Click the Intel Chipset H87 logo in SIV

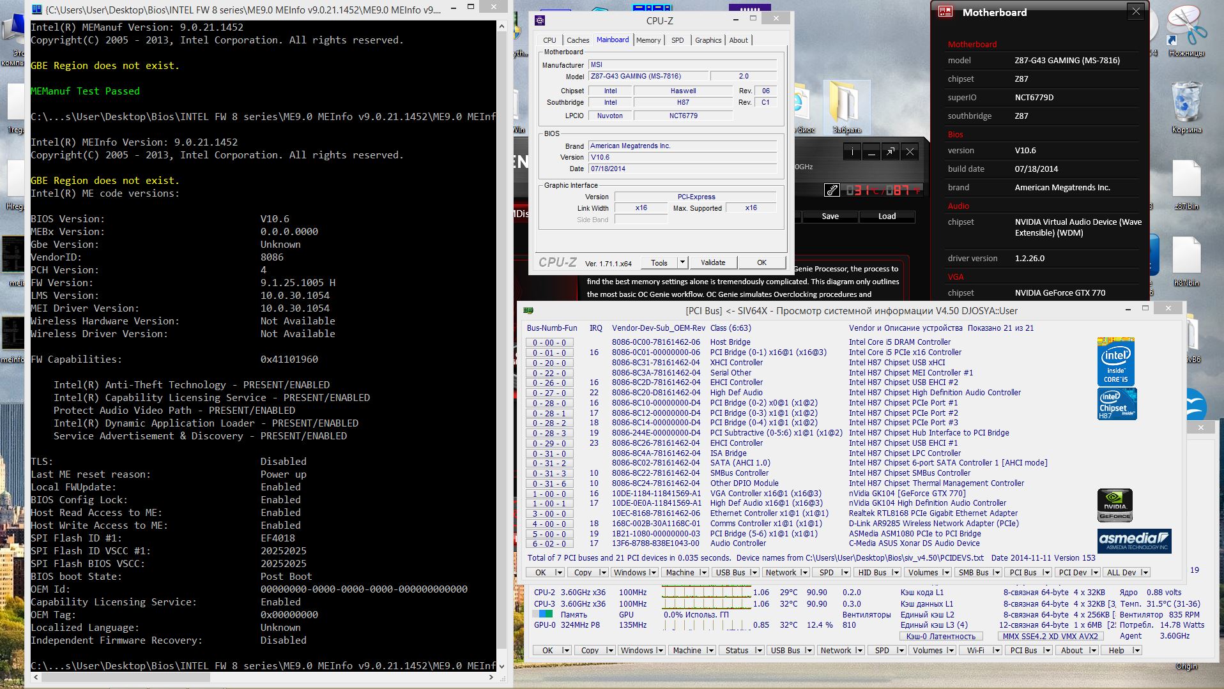coord(1117,404)
